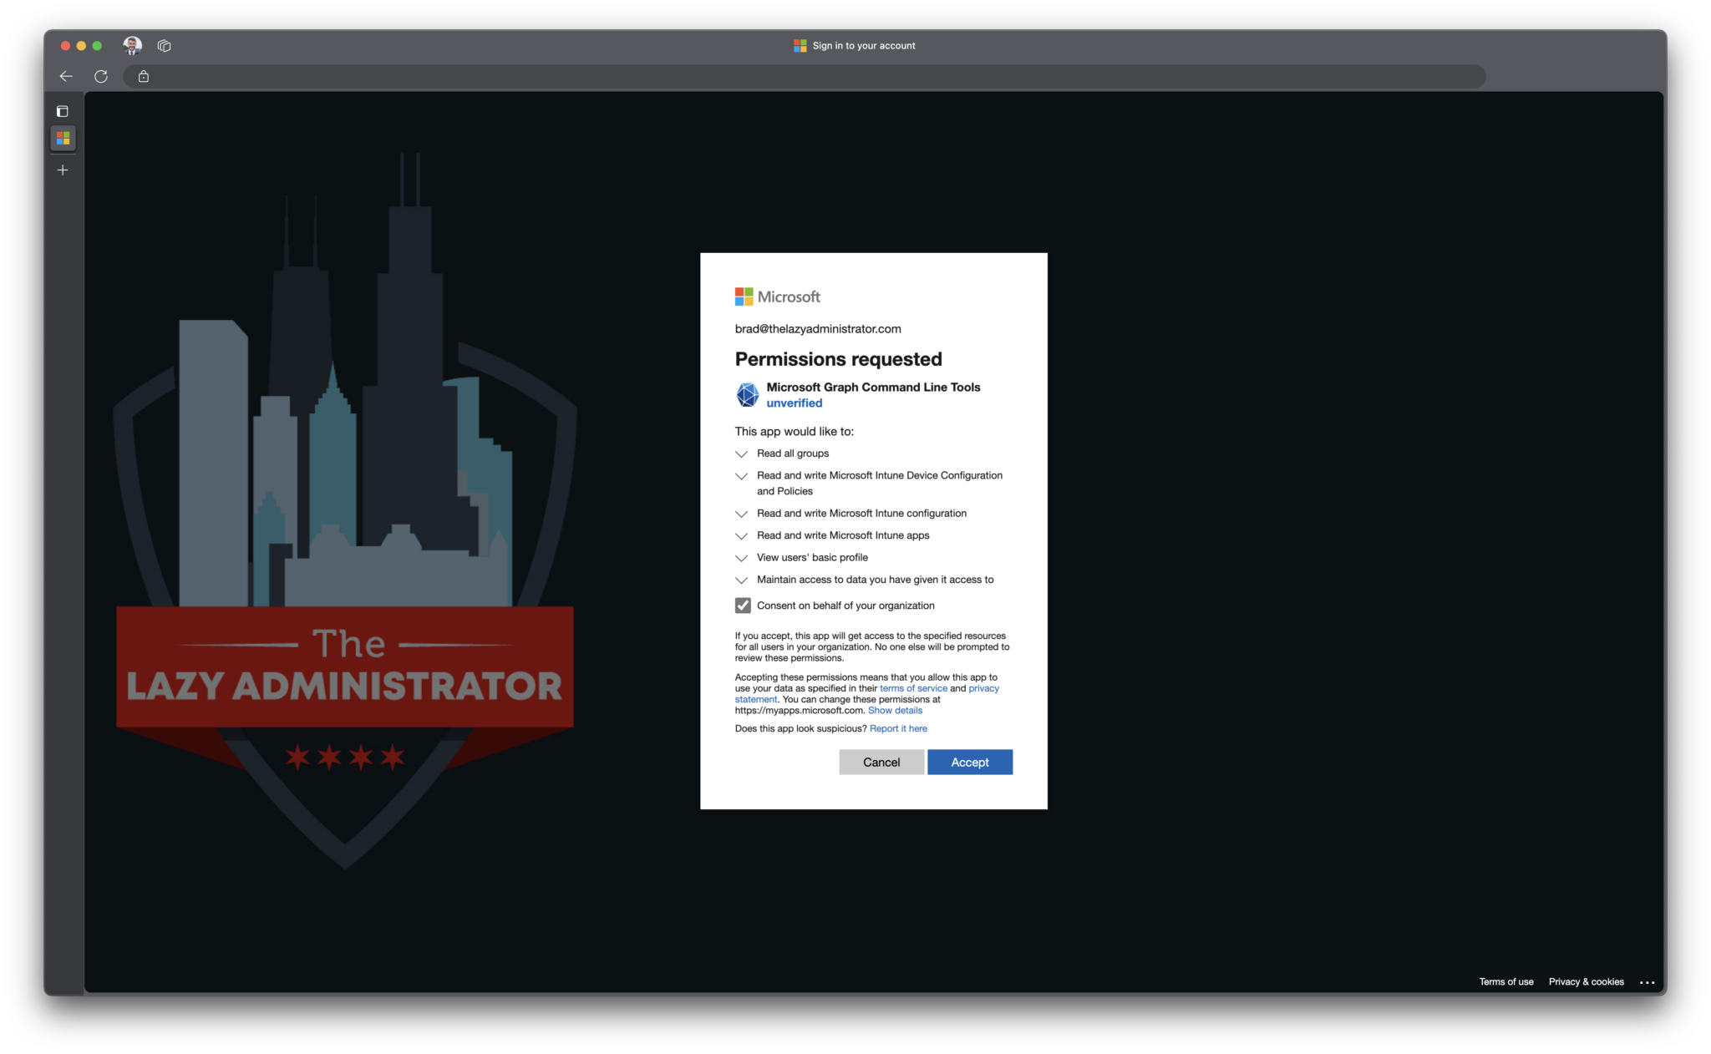Open the profile avatar in title bar
The width and height of the screenshot is (1711, 1054).
point(132,45)
